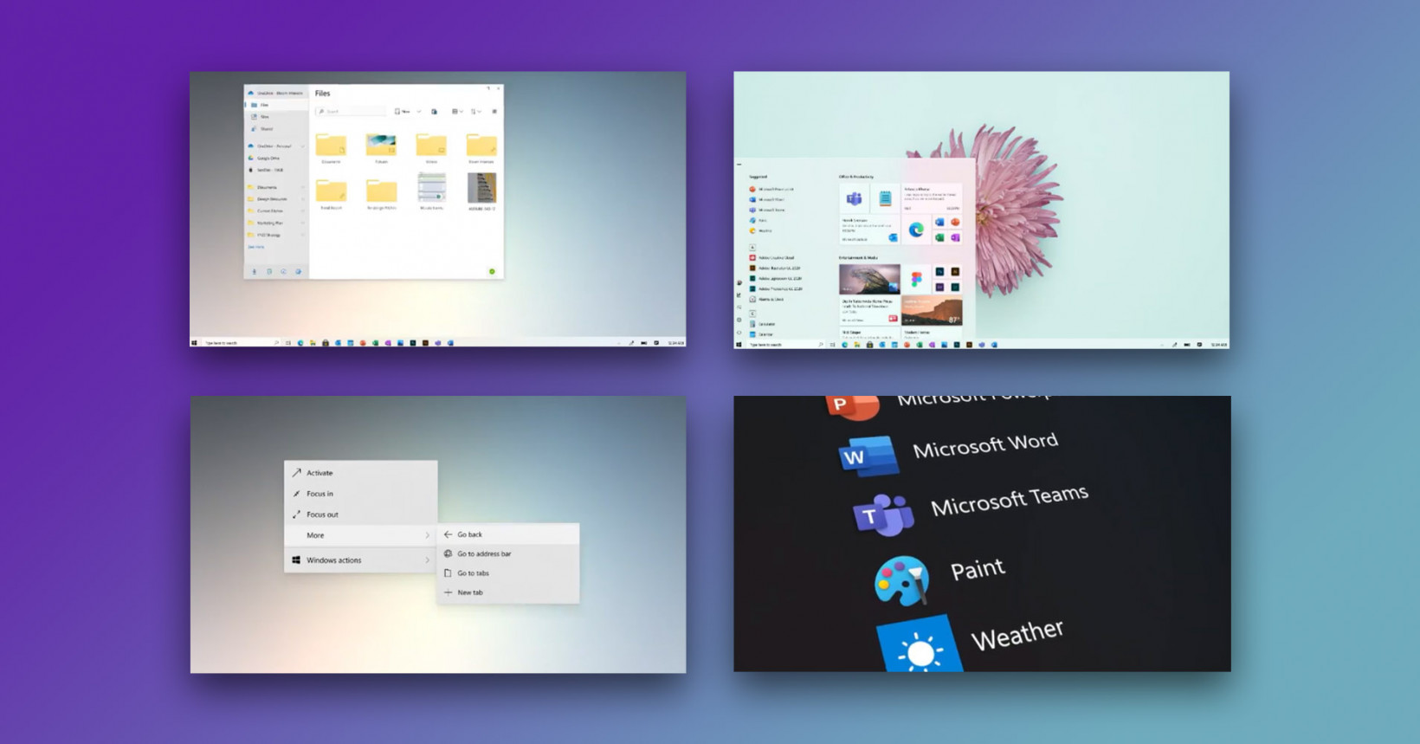Open the New dropdown arrow in Files toolbar
The height and width of the screenshot is (744, 1420).
(419, 112)
